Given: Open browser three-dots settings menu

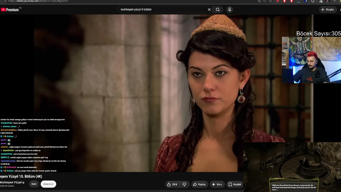Looking at the screenshot, I should point(335,1).
